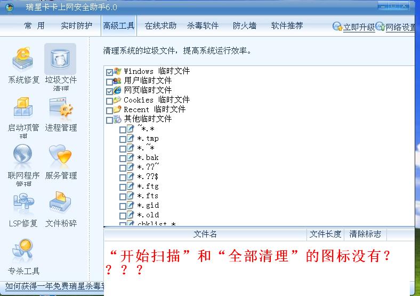Click the 其他临时文件 category icon

coord(117,119)
